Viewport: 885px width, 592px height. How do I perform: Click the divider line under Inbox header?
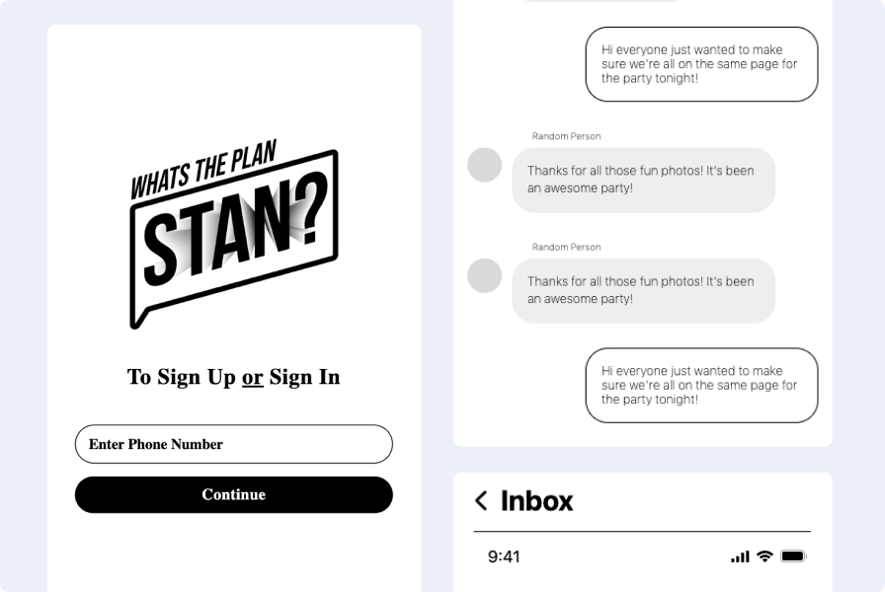point(642,532)
